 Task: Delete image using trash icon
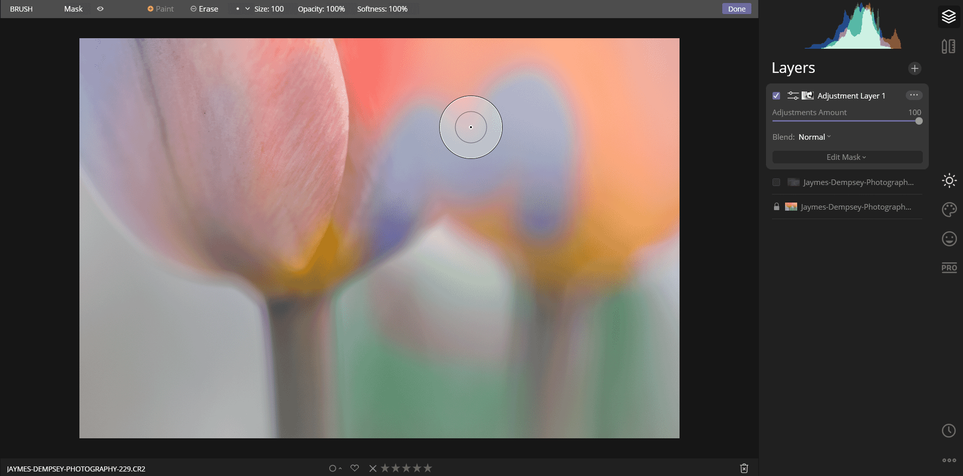[744, 468]
